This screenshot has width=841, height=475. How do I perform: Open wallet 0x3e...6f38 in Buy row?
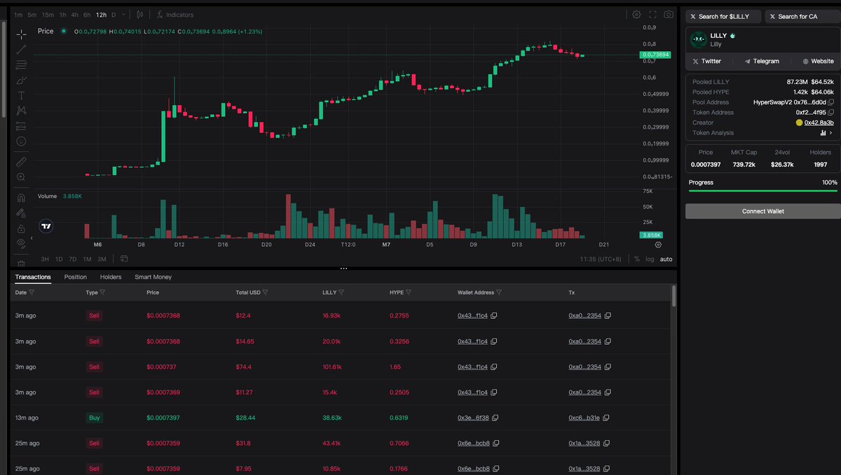point(473,418)
